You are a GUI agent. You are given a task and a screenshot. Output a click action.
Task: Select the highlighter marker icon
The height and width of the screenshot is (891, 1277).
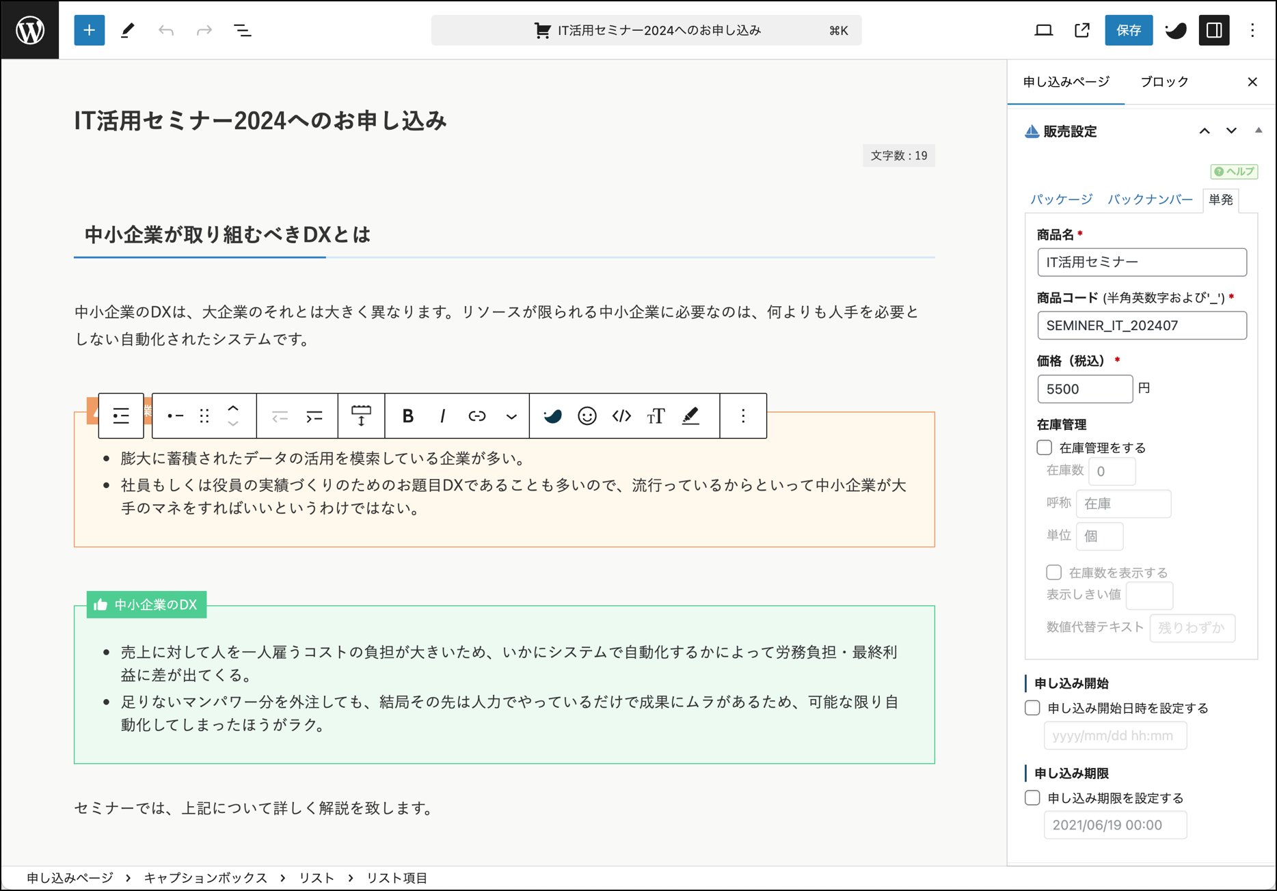690,415
